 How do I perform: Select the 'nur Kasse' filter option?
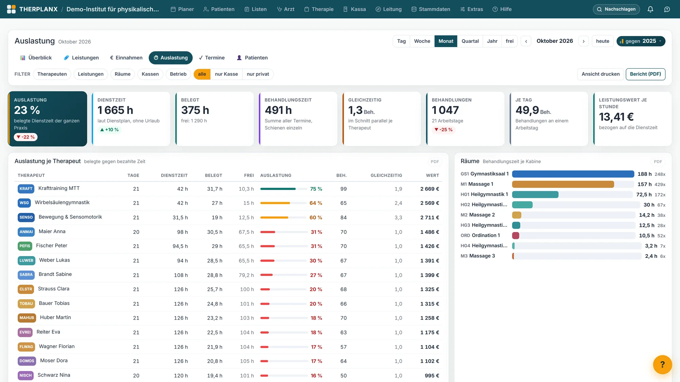point(226,74)
